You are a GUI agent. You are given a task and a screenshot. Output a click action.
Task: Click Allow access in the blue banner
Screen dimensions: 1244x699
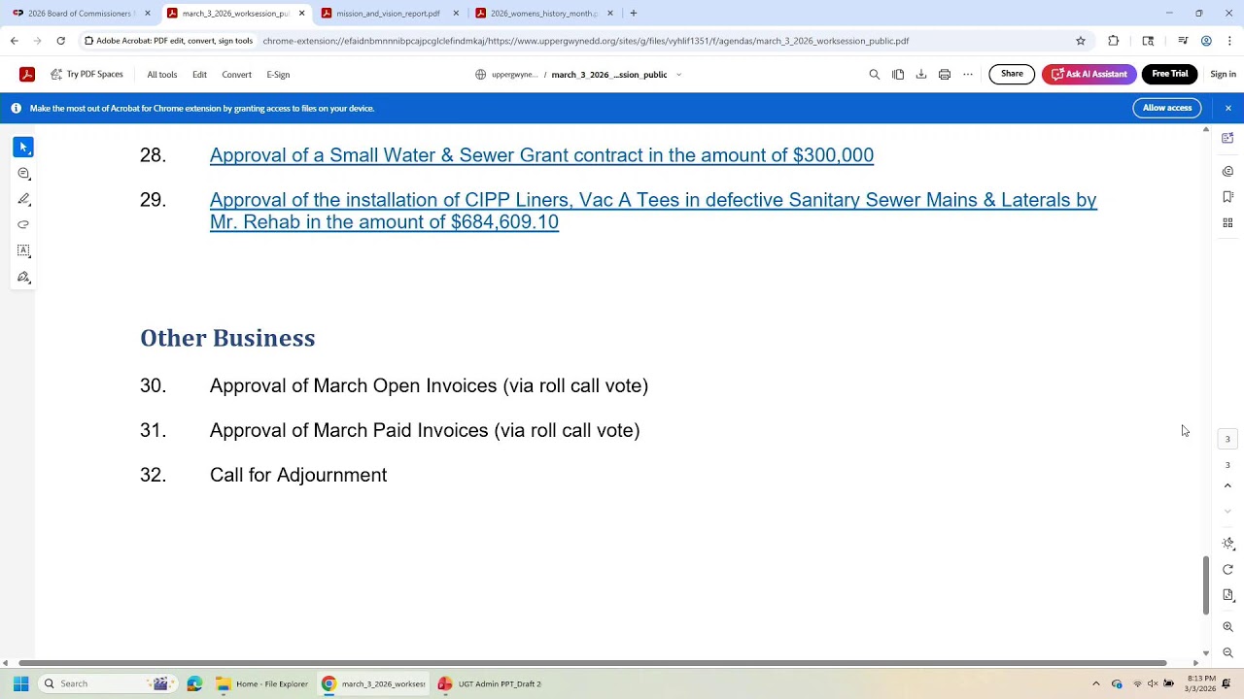point(1166,108)
